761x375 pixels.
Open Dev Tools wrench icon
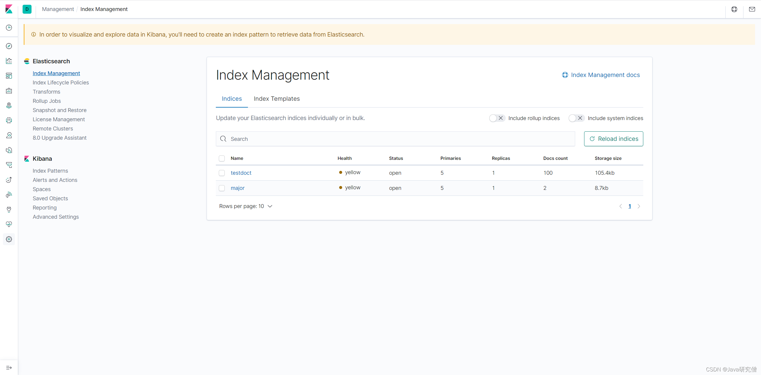9,209
